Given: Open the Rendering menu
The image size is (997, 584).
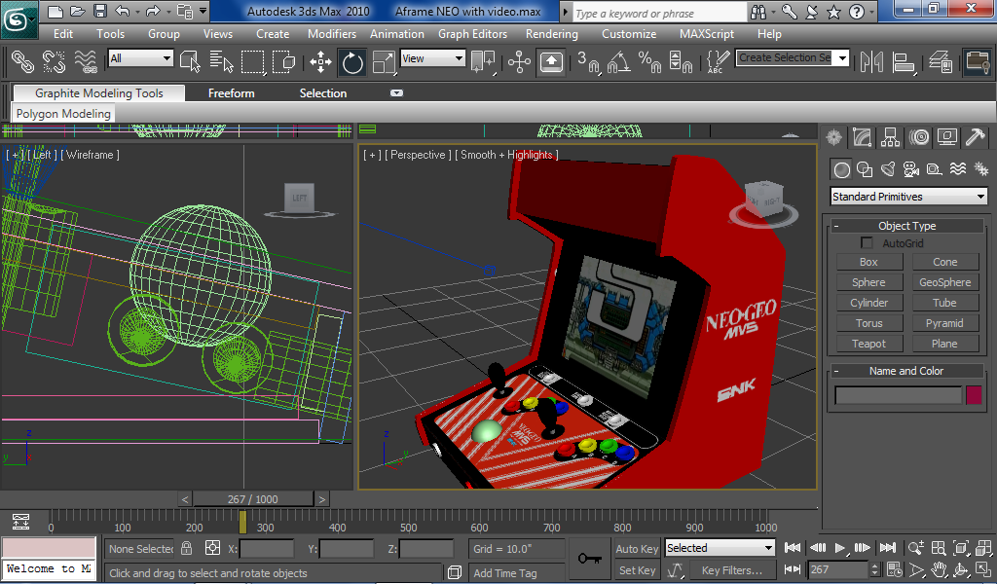Looking at the screenshot, I should (551, 34).
